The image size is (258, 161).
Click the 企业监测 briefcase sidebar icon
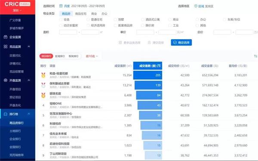(x=6, y=37)
